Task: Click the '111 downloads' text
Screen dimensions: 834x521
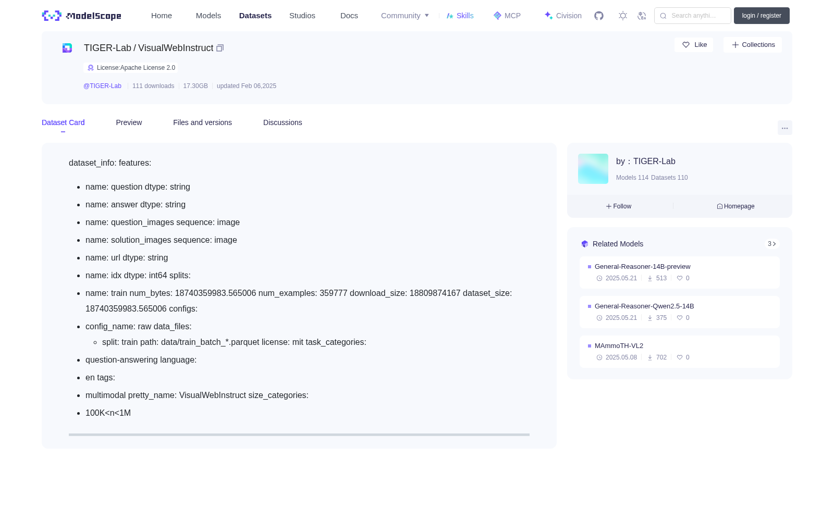Action: point(153,86)
